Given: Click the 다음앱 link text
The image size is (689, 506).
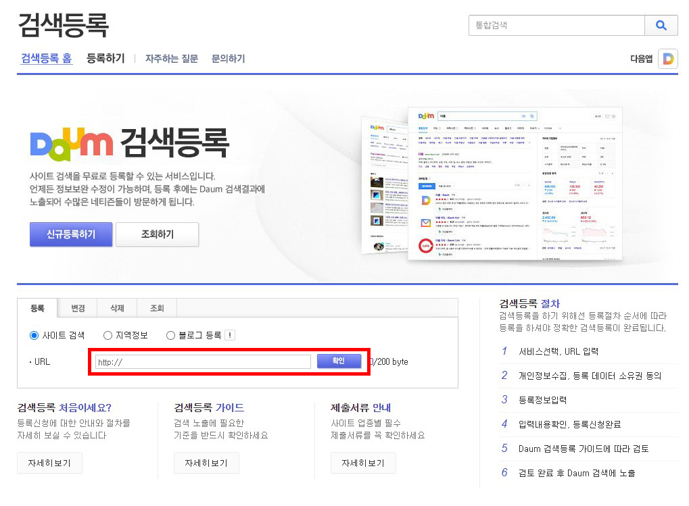Looking at the screenshot, I should click(642, 59).
